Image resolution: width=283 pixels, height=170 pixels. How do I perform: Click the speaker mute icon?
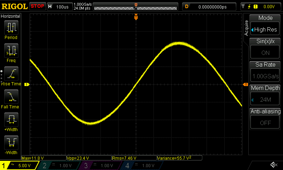(273, 165)
